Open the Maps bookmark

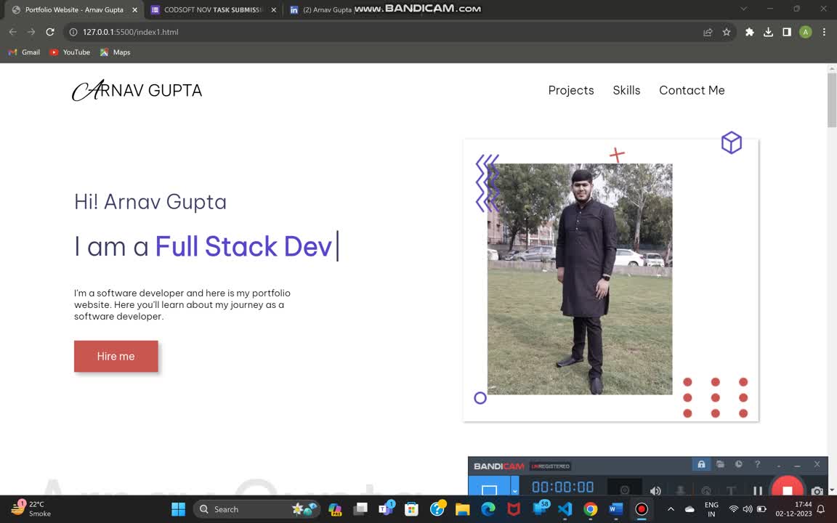coord(116,52)
